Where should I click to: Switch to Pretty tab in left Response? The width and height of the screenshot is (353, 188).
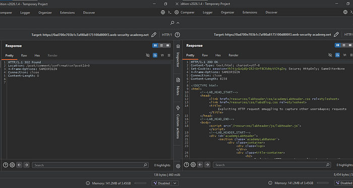pos(10,55)
